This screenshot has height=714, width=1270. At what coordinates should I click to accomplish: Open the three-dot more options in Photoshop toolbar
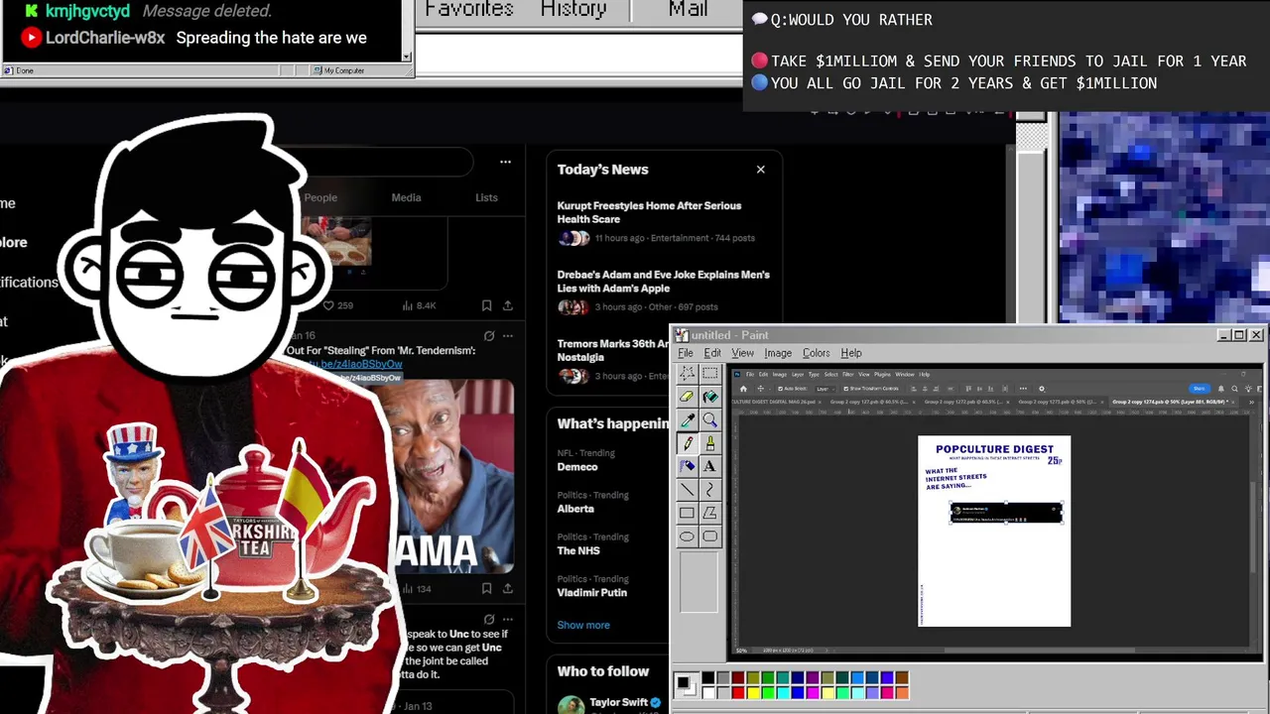[1023, 389]
